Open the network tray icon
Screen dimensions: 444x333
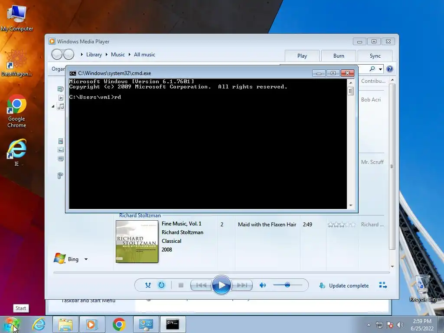coord(379,325)
